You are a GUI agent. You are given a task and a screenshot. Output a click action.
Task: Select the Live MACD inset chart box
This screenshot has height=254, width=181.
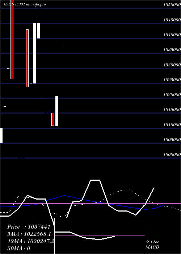[x=100, y=236]
